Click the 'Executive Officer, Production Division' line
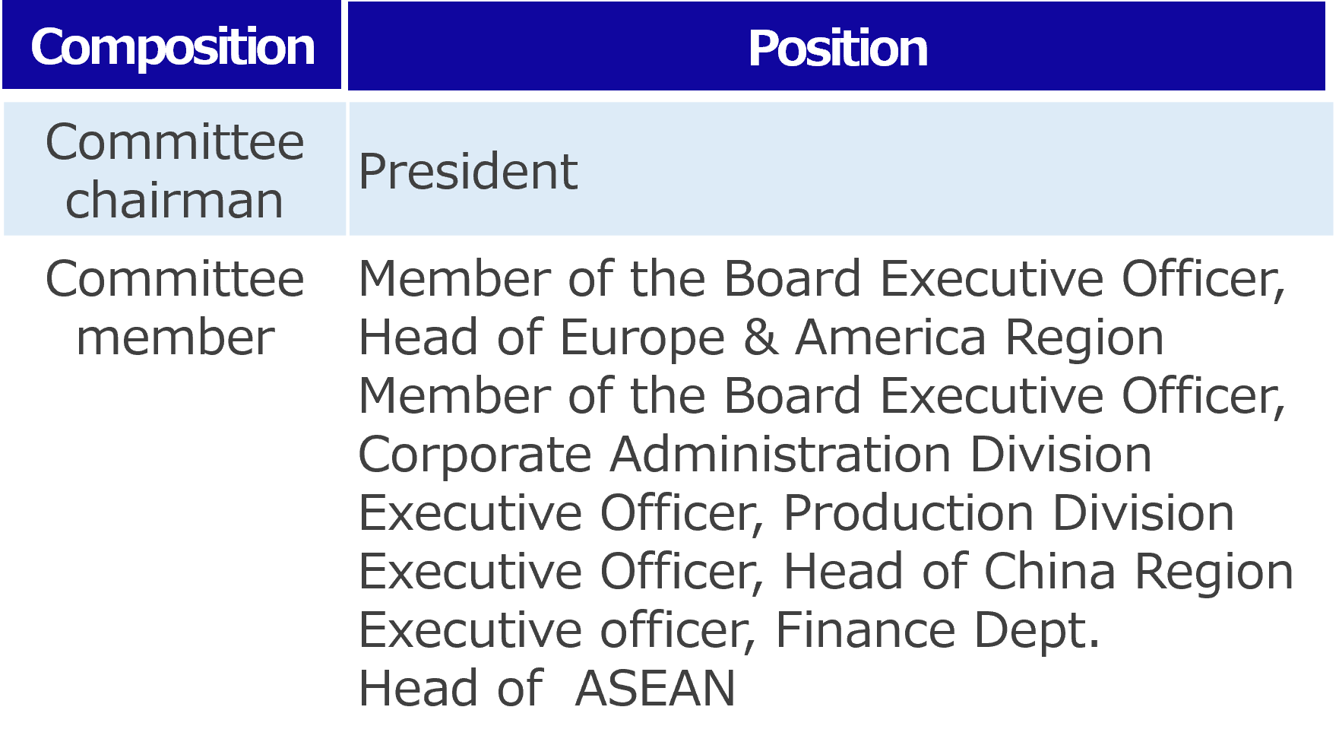Viewport: 1339px width, 745px height. (796, 513)
